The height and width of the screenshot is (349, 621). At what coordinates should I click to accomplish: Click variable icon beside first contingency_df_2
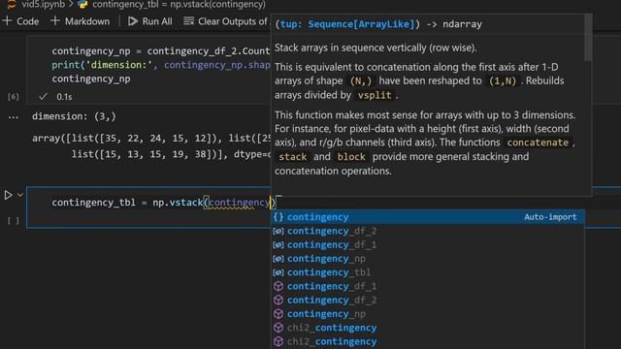[x=278, y=231]
